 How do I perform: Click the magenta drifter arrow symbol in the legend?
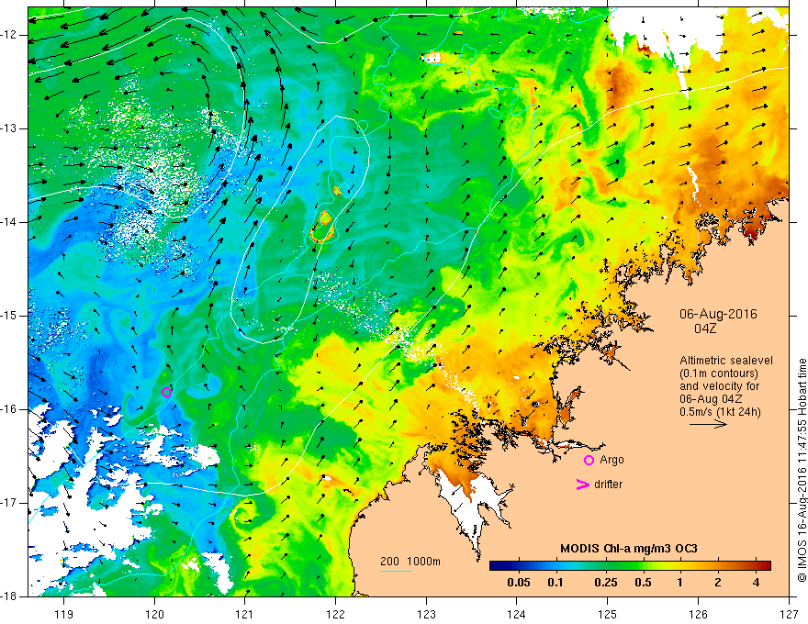click(x=582, y=485)
